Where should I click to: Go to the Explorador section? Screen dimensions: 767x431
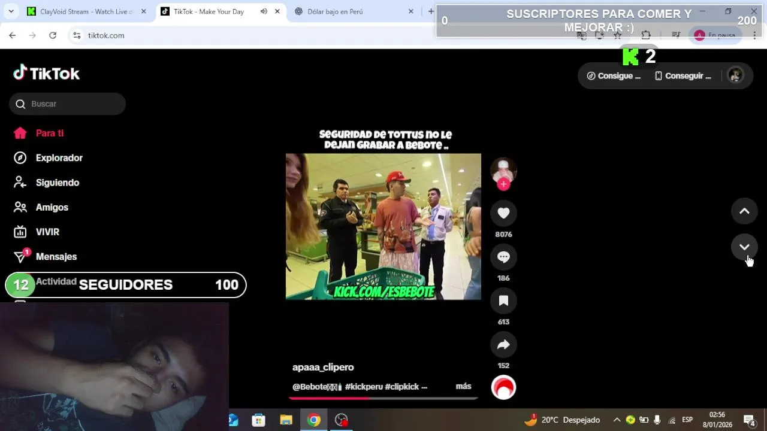point(48,158)
